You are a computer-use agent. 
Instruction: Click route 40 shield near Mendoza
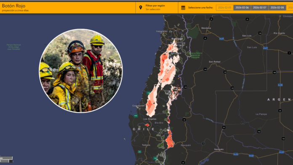[x=205, y=38]
